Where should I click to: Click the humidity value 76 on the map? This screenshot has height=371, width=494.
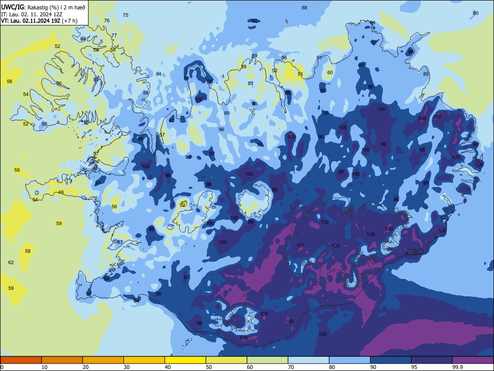point(107,20)
